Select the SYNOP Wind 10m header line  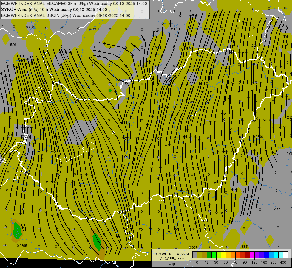(x=54, y=10)
